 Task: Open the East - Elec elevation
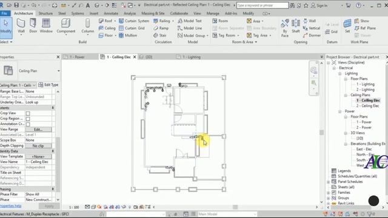tap(364, 149)
